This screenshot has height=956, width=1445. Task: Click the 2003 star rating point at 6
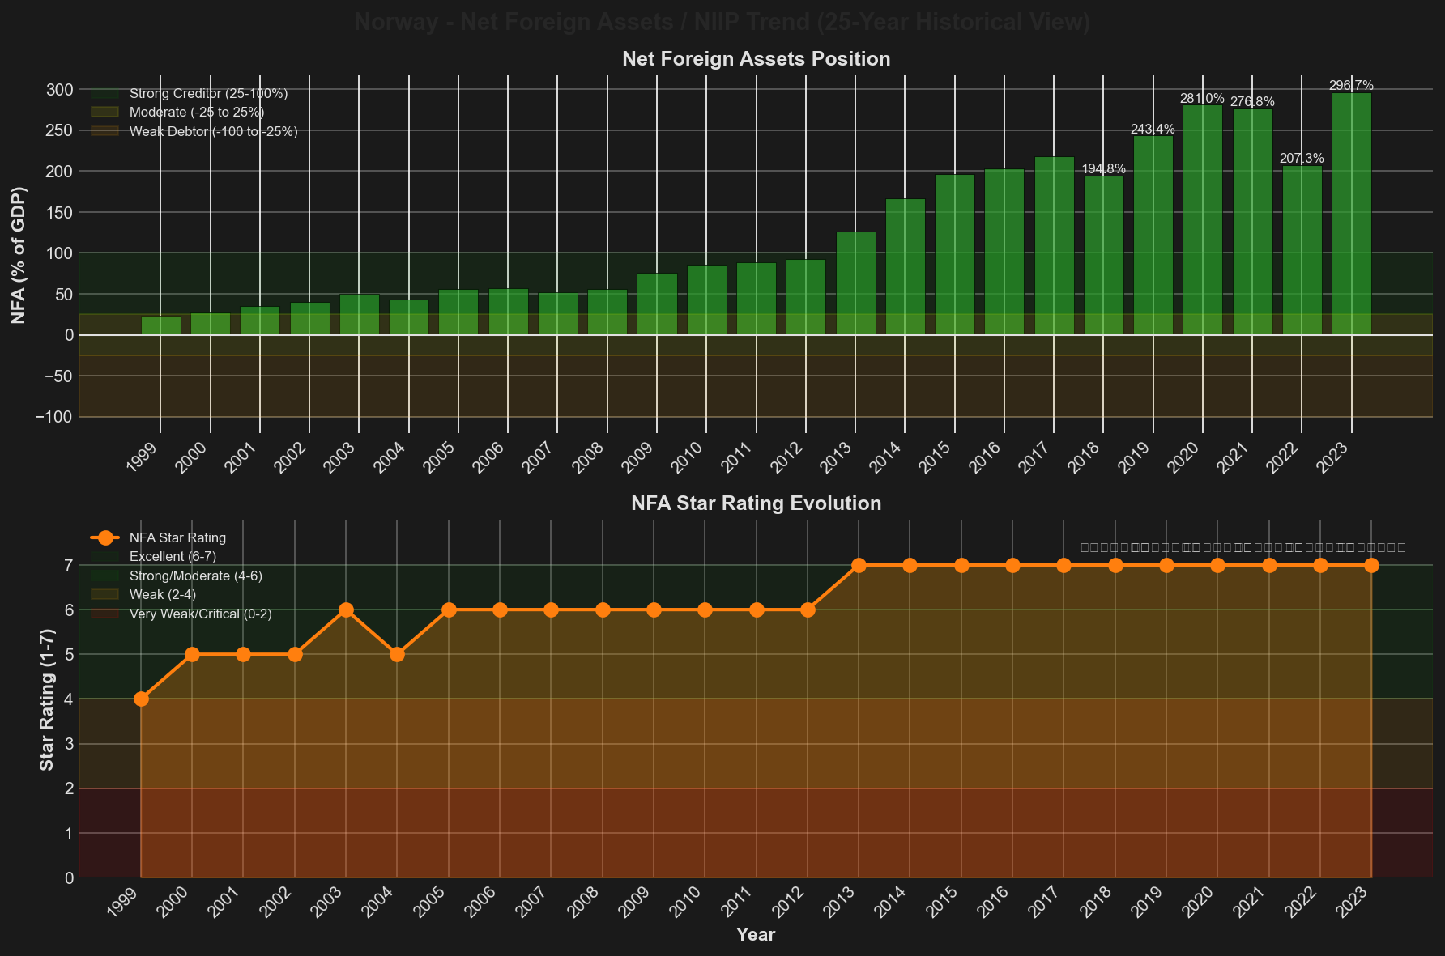(x=346, y=610)
